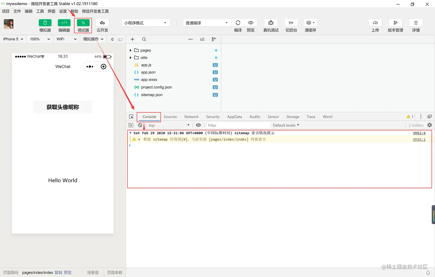Click the hide file tree panel icon

(x=214, y=39)
